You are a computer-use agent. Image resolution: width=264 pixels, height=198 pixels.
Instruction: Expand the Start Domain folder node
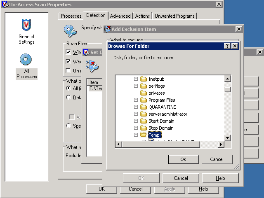(x=136, y=121)
